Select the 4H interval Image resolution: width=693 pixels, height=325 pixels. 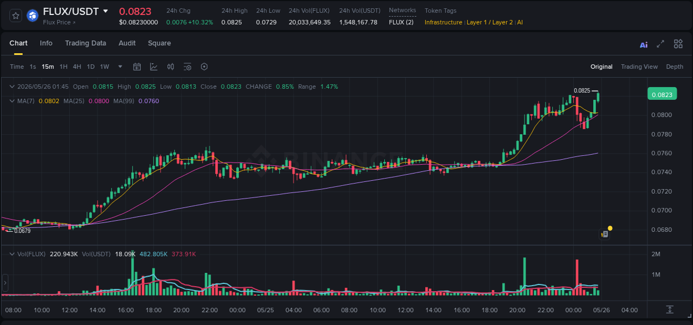click(77, 67)
